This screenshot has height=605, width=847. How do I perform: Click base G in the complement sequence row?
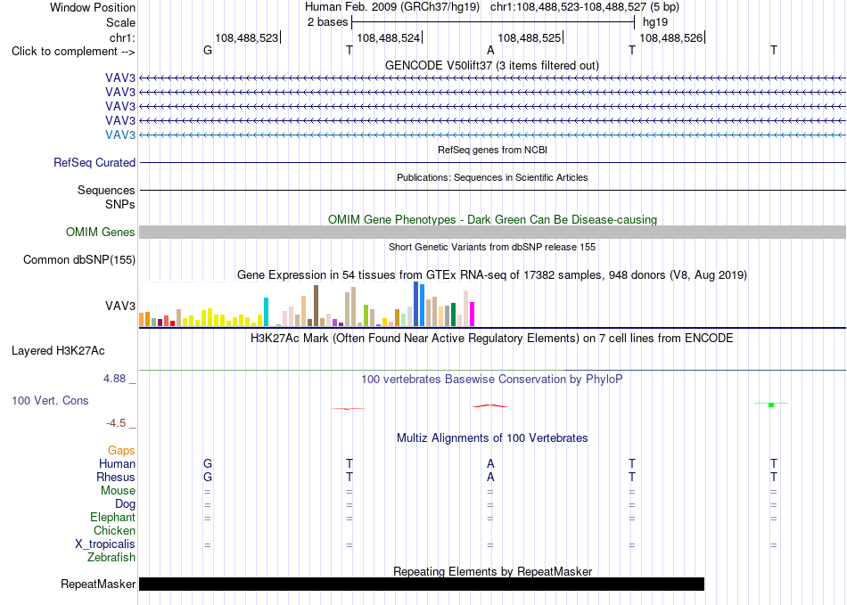tap(208, 50)
